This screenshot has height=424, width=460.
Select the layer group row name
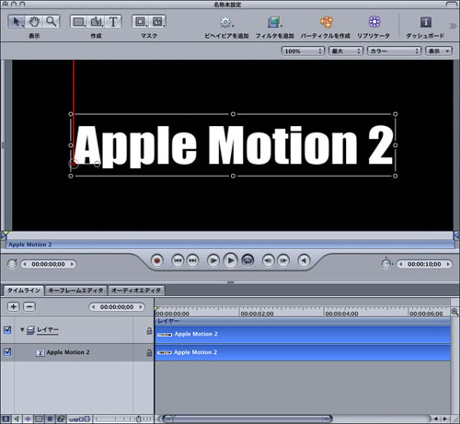[48, 330]
